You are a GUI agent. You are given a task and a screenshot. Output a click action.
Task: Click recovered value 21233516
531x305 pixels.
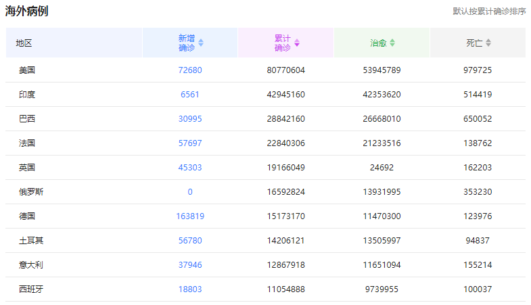(382, 143)
